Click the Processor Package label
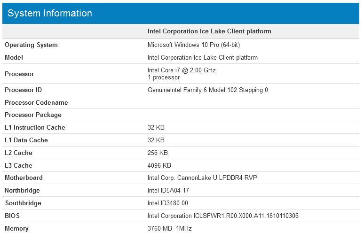Viewport: 364px width, 240px height. coord(33,115)
